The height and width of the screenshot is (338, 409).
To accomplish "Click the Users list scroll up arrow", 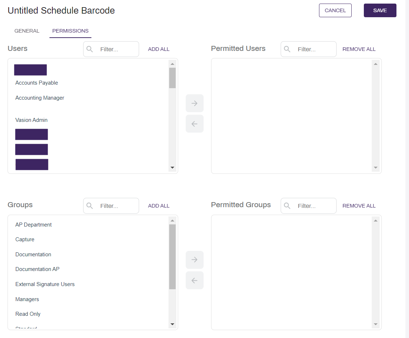I will tap(172, 64).
